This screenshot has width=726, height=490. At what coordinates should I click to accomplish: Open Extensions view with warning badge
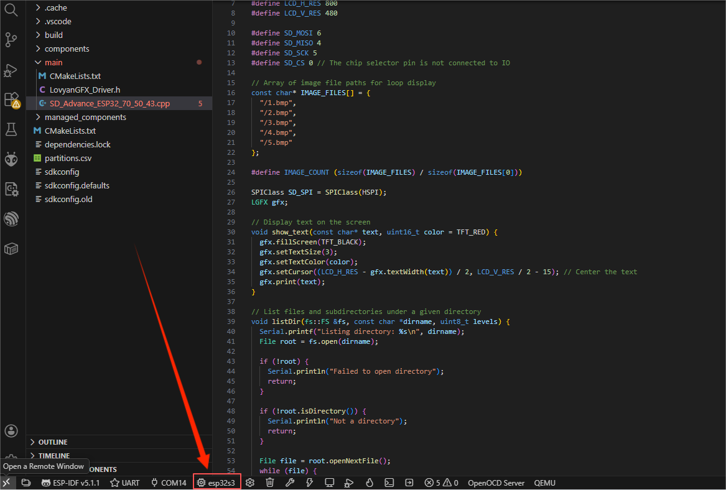click(11, 99)
